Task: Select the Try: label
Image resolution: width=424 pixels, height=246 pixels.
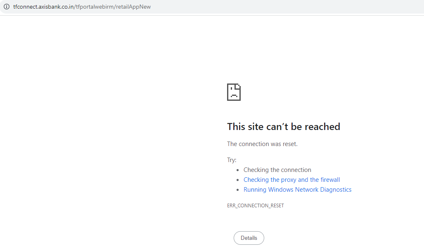Action: tap(232, 160)
